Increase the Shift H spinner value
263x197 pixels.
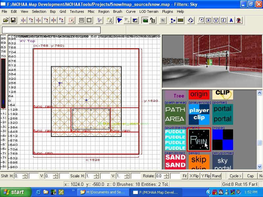click(x=25, y=174)
